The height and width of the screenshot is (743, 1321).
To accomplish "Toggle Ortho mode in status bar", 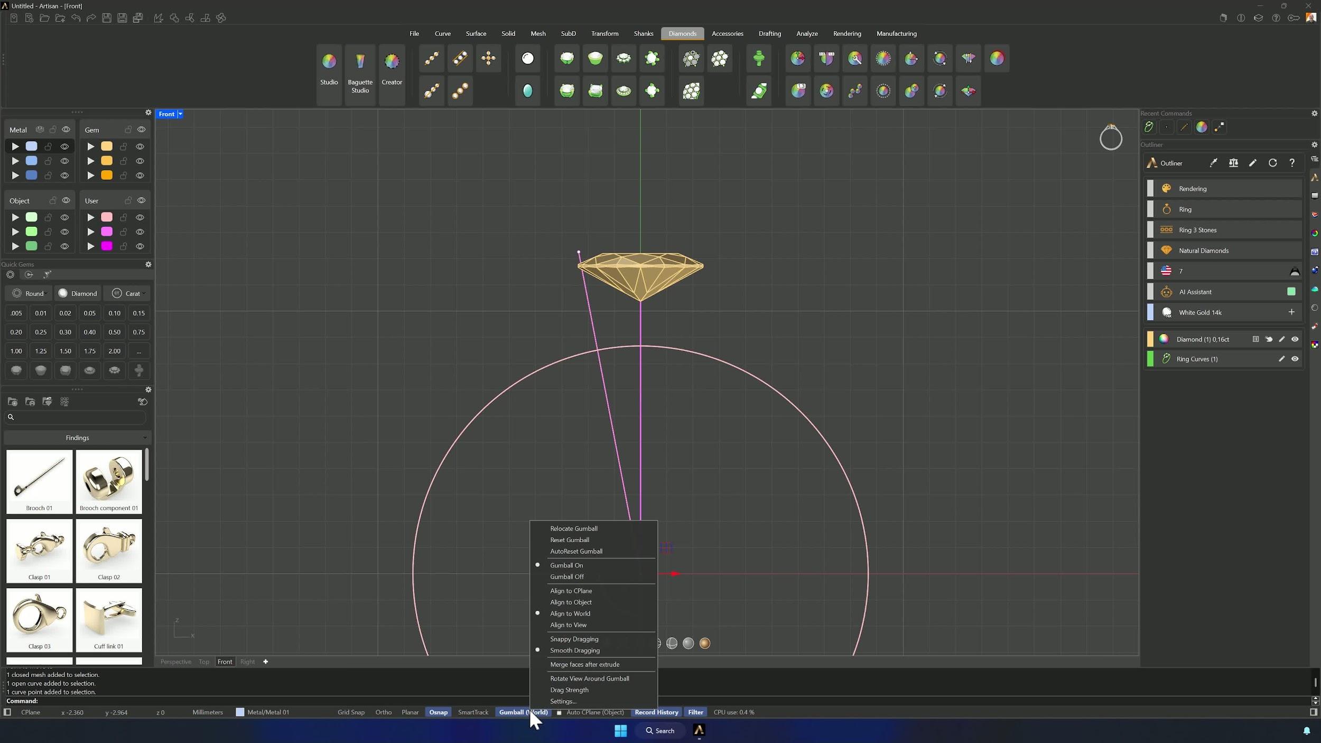I will (383, 712).
